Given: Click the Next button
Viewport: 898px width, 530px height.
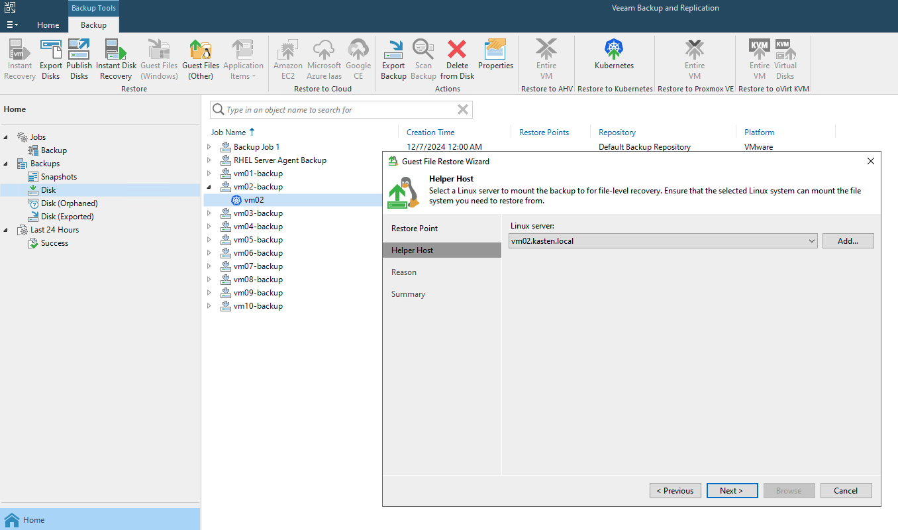Looking at the screenshot, I should pyautogui.click(x=732, y=491).
